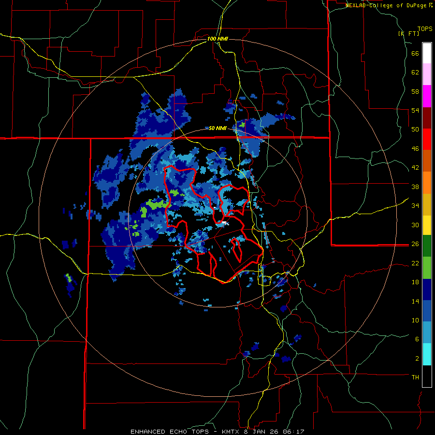
Task: Click the legend value 54
Action: pyautogui.click(x=415, y=110)
